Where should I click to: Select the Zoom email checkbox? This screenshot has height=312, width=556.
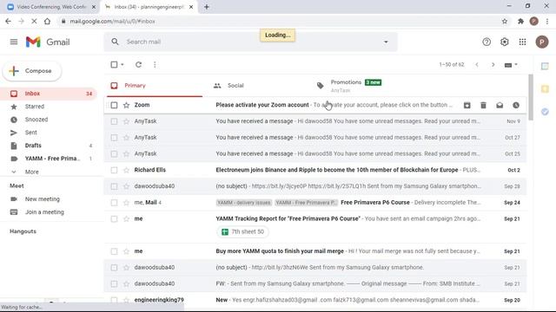(114, 105)
